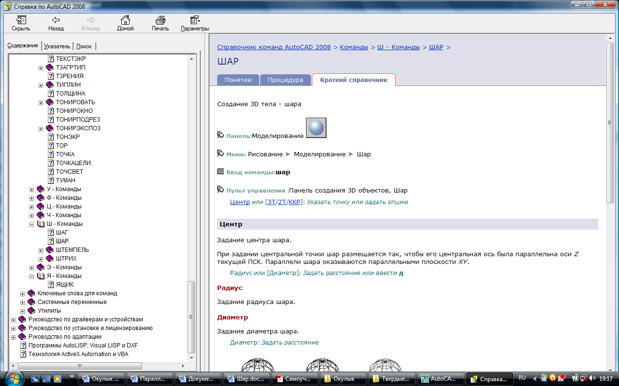Image resolution: width=619 pixels, height=386 pixels.
Task: Select the ЯЩИК topic in tree
Action: [65, 285]
